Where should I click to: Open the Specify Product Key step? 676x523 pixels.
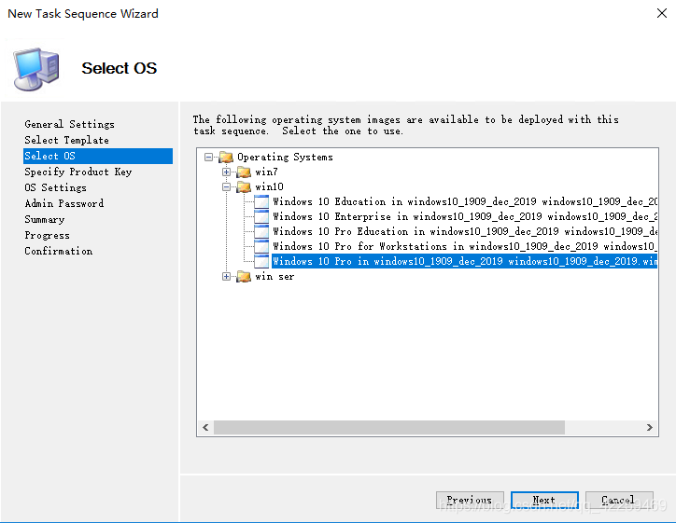click(x=77, y=172)
